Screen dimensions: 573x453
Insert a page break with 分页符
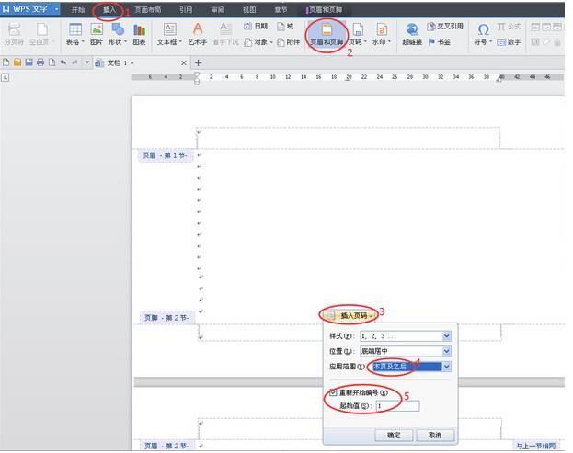coord(14,34)
